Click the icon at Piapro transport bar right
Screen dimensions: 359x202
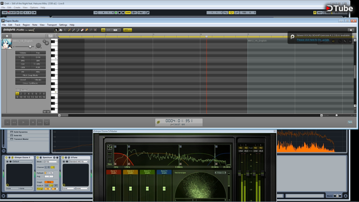pos(350,122)
